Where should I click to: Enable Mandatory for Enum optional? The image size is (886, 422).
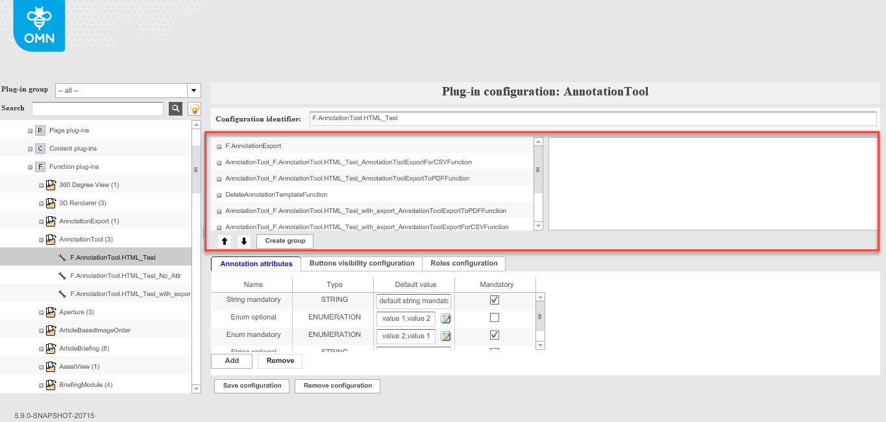(494, 317)
